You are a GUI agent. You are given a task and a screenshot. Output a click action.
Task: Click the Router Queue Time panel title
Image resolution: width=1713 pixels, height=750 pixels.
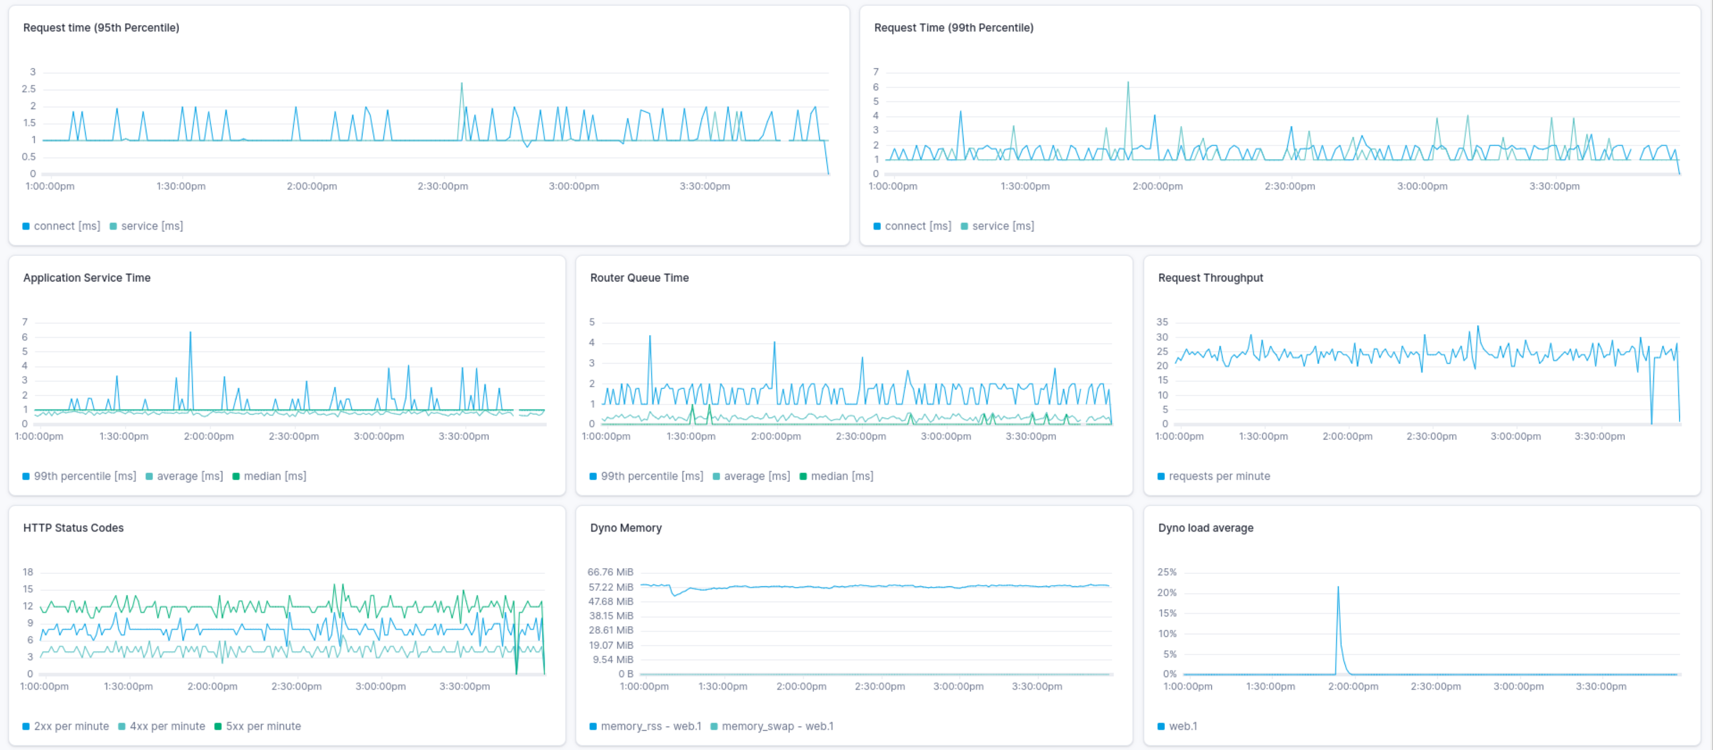click(639, 277)
